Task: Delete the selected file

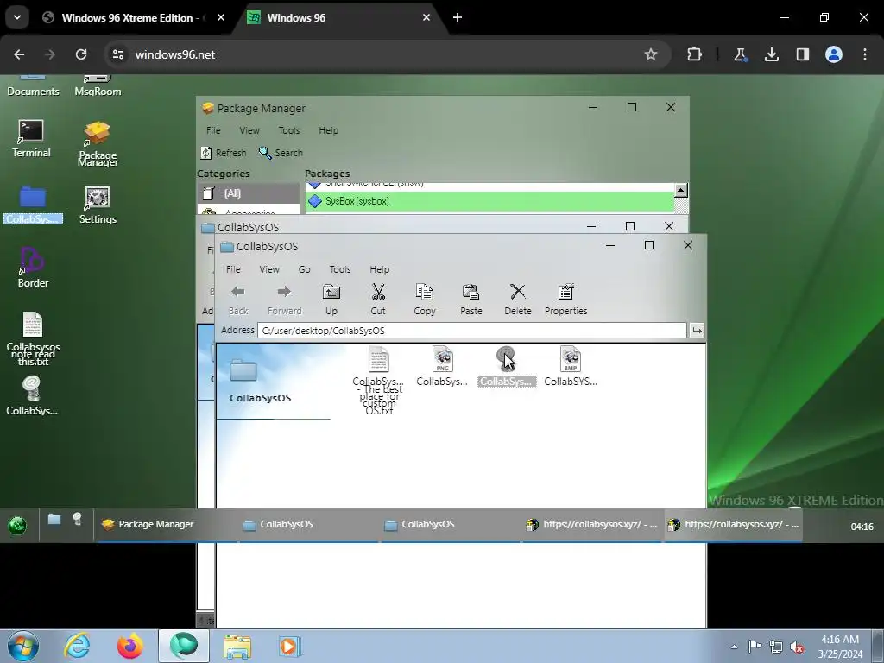Action: (x=518, y=300)
